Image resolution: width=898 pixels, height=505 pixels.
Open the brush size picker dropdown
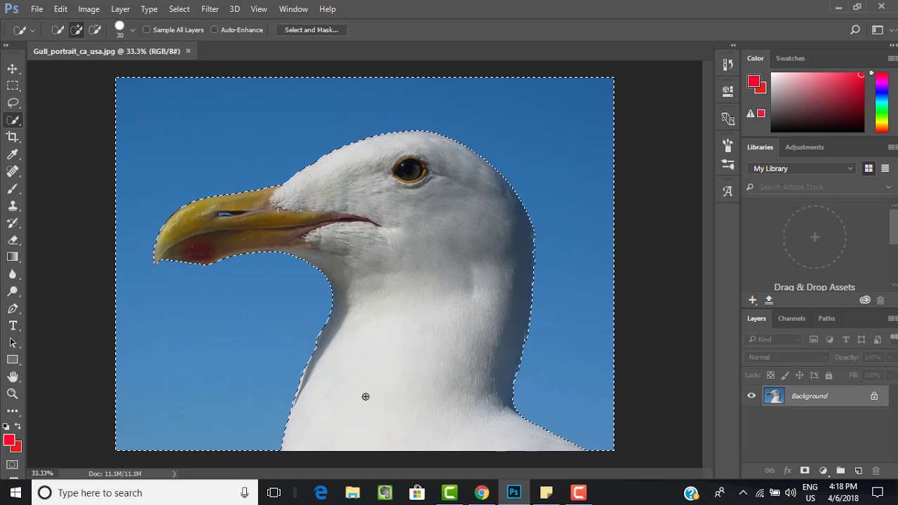(x=133, y=30)
